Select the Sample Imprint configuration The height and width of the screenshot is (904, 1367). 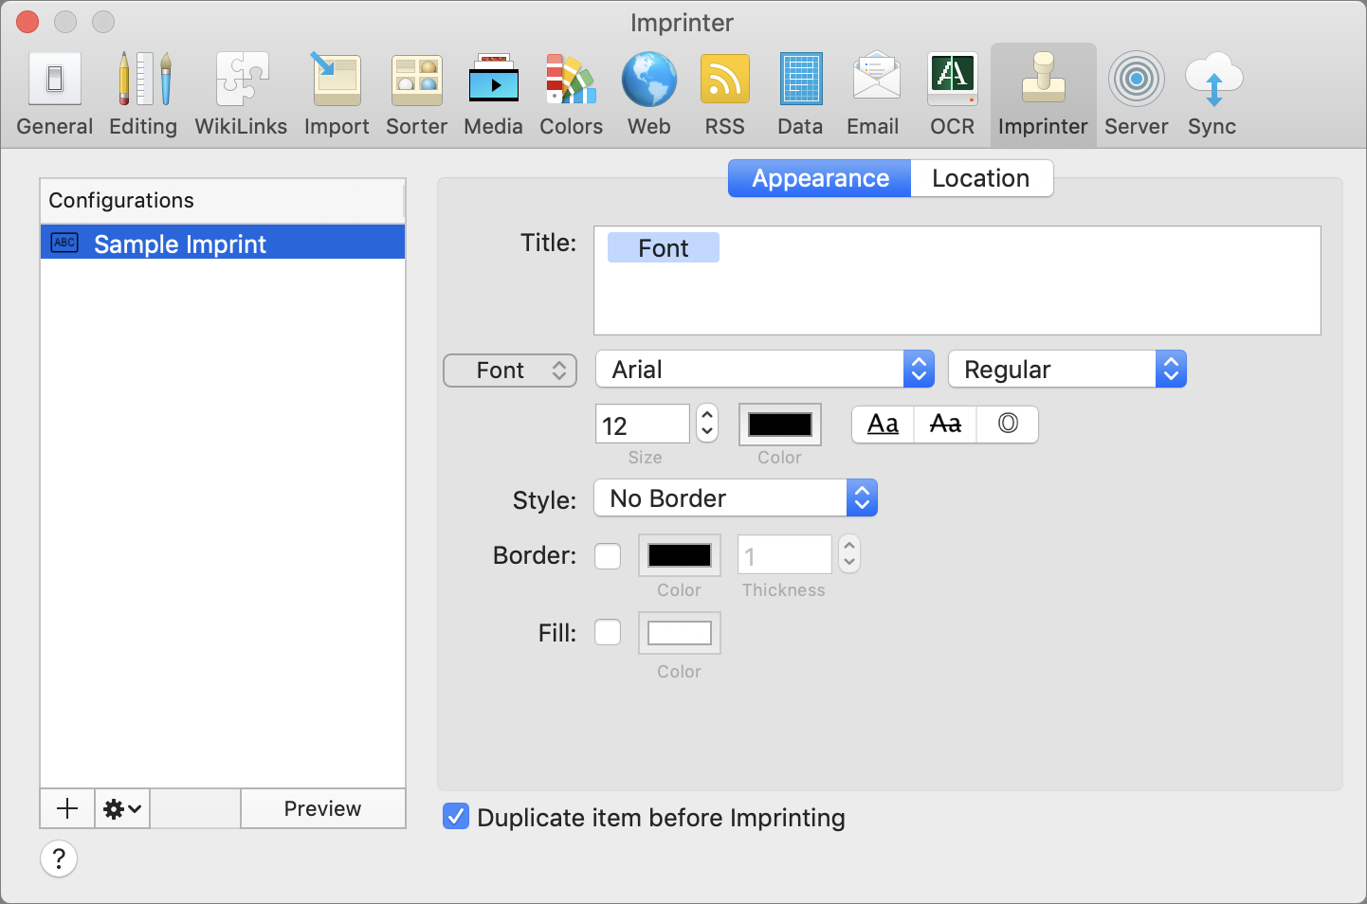tap(223, 243)
